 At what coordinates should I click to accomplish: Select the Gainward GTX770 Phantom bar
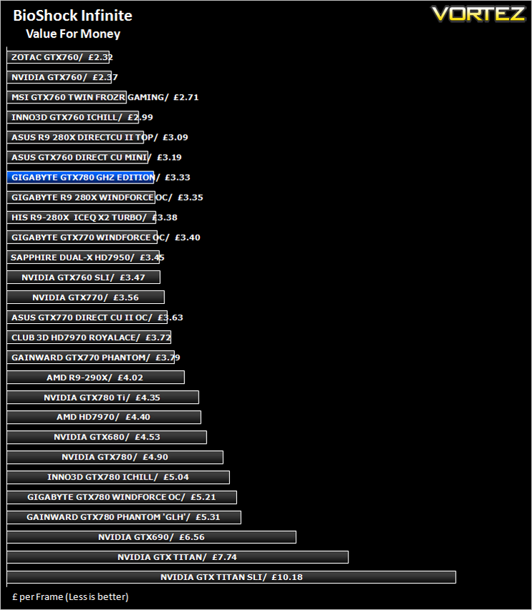click(x=91, y=357)
